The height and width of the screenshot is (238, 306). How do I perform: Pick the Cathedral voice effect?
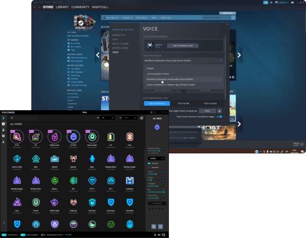coord(130,181)
